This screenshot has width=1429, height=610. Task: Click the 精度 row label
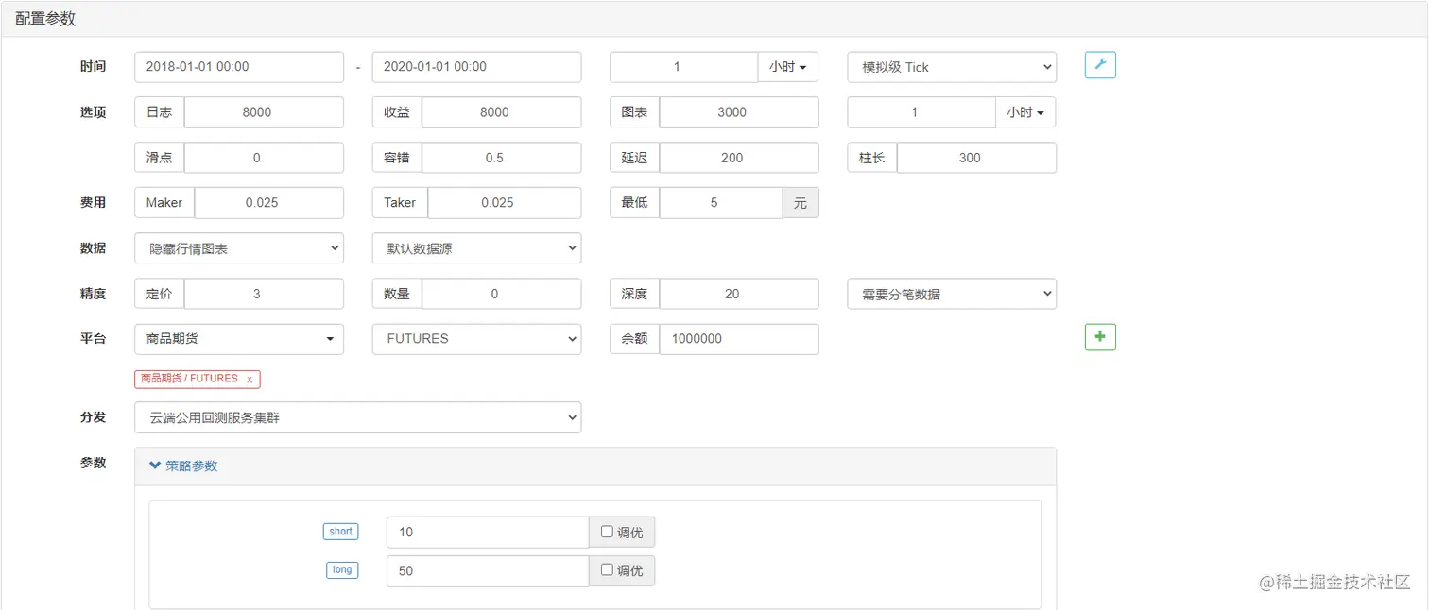(x=93, y=294)
